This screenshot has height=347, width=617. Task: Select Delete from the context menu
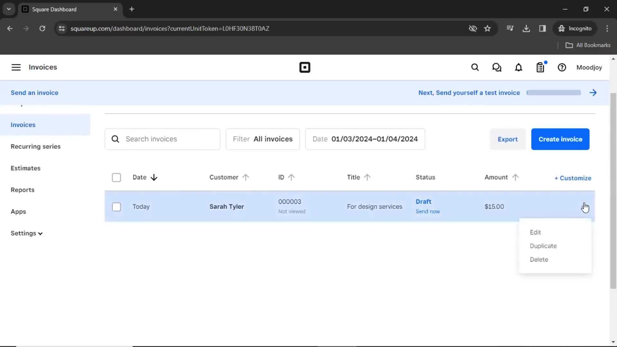539,259
